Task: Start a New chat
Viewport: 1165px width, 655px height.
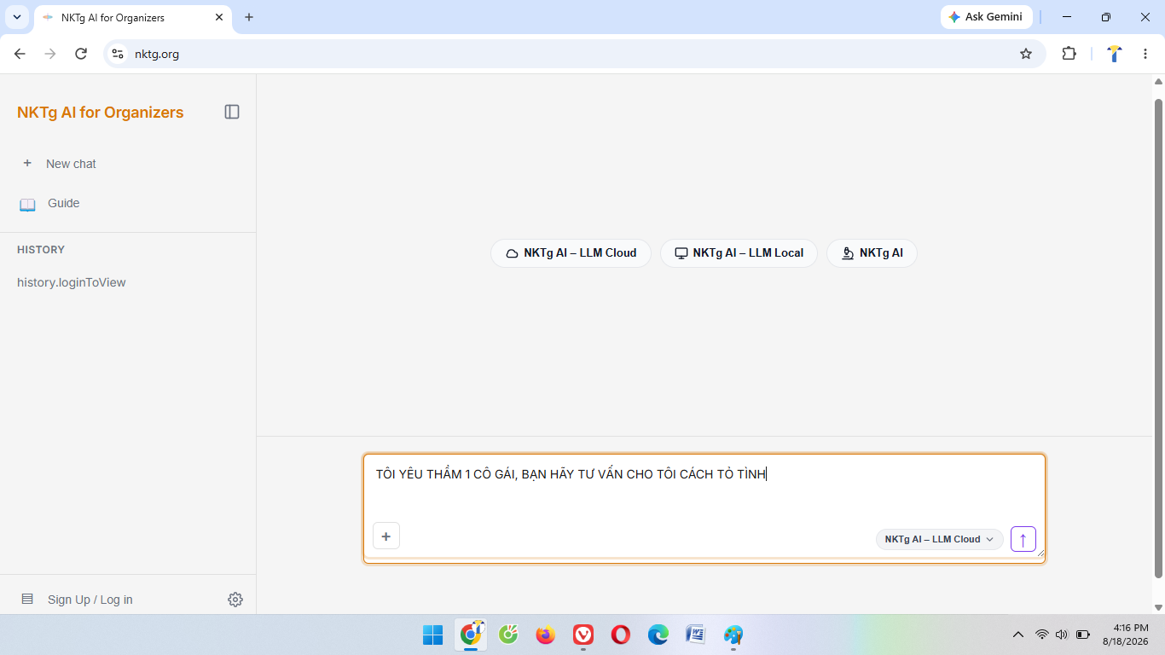Action: click(59, 164)
